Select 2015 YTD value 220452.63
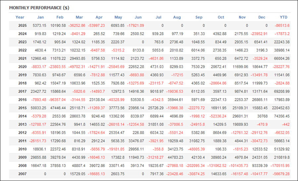This screenshot has height=181, width=298. point(281,108)
